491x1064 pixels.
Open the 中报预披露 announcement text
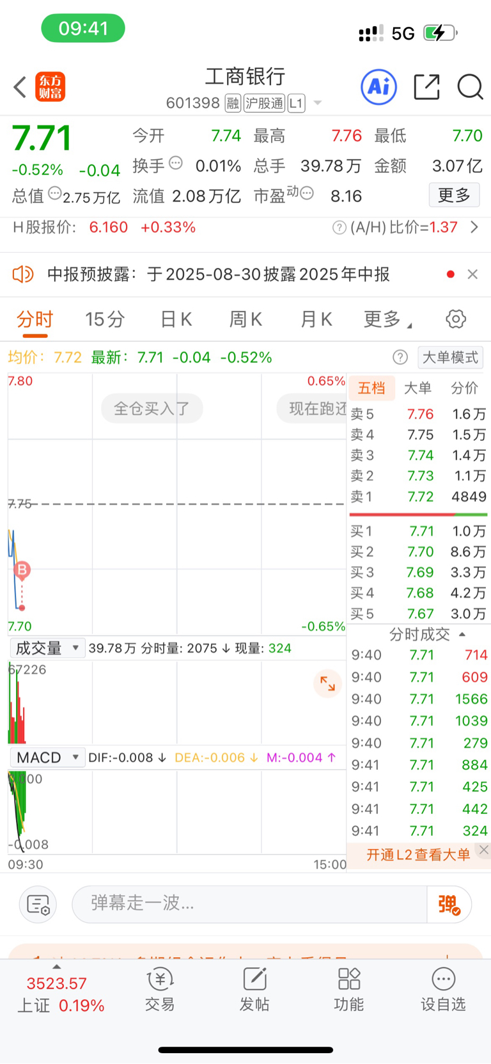pos(219,274)
